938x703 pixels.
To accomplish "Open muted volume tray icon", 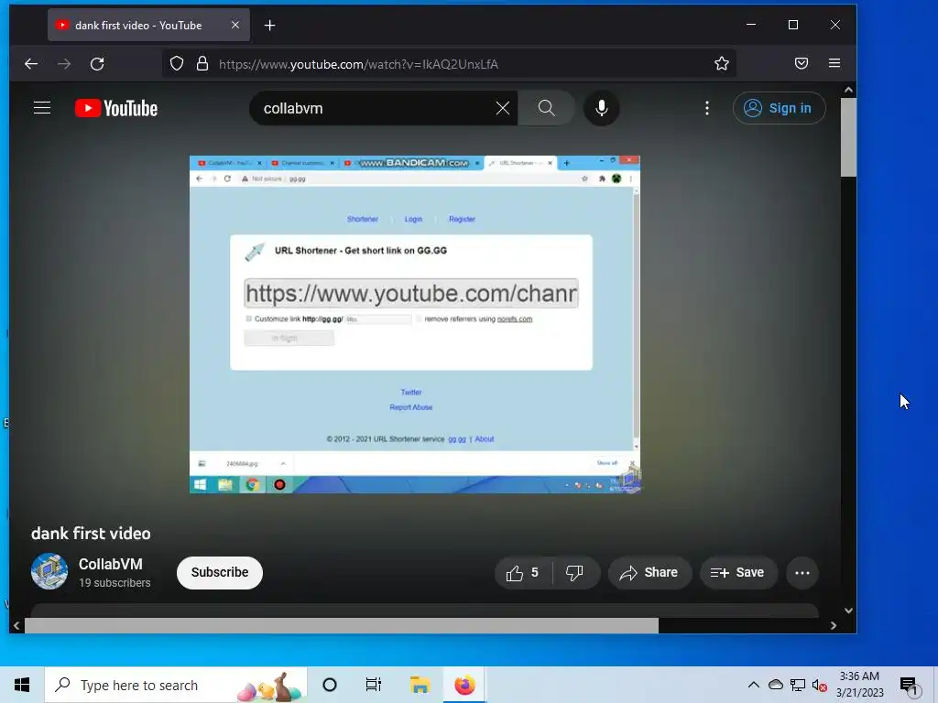I will point(820,685).
